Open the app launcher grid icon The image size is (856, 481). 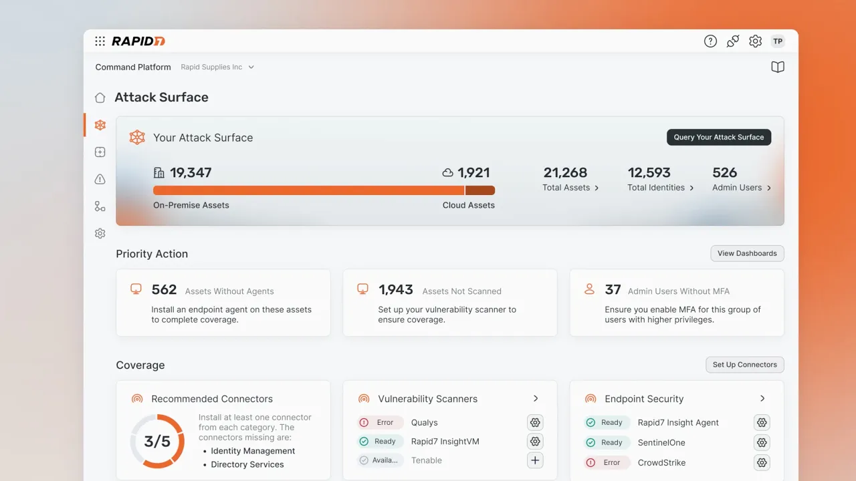tap(100, 41)
